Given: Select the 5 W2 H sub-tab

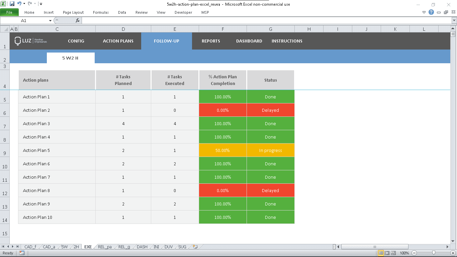Looking at the screenshot, I should click(x=71, y=58).
